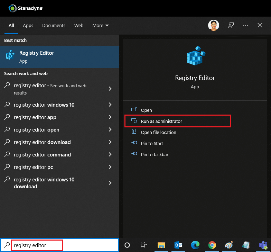The image size is (271, 252).
Task: Open Cortana circle on the taskbar
Action: coord(127,245)
